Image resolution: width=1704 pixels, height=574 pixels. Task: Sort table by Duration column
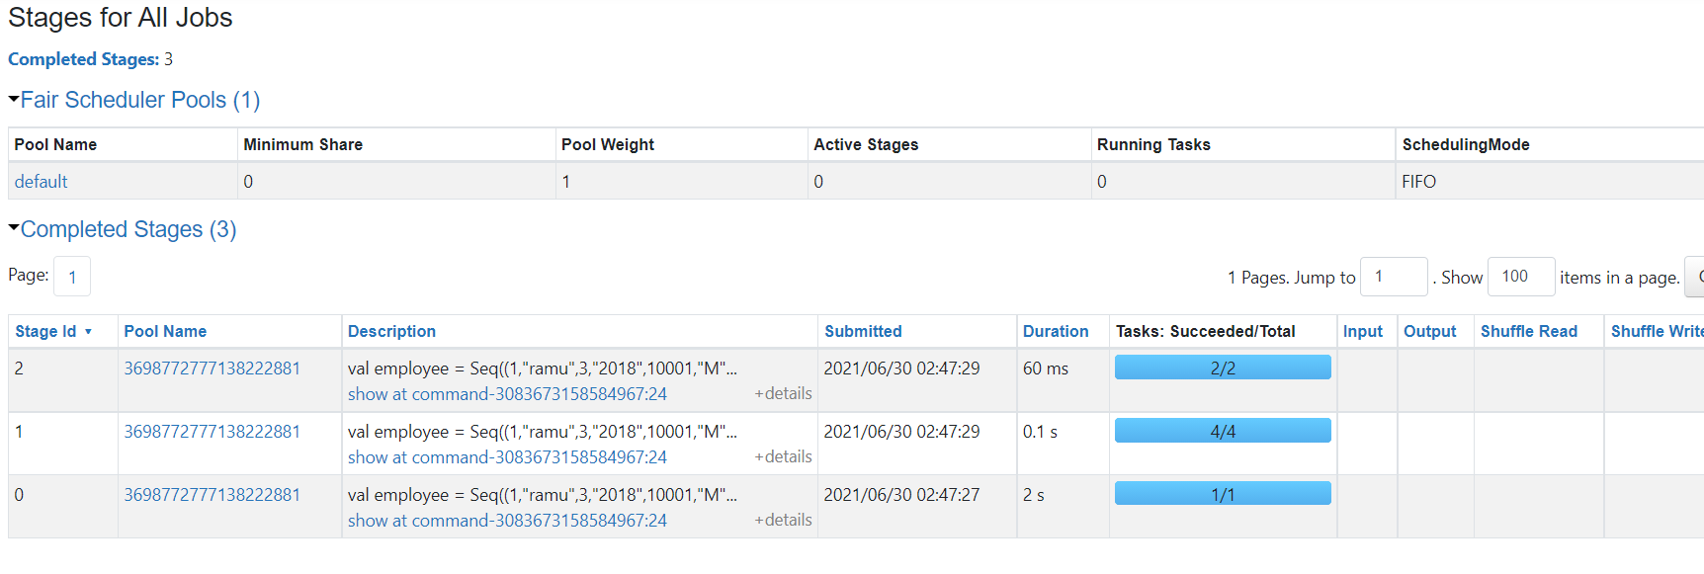tap(1056, 332)
